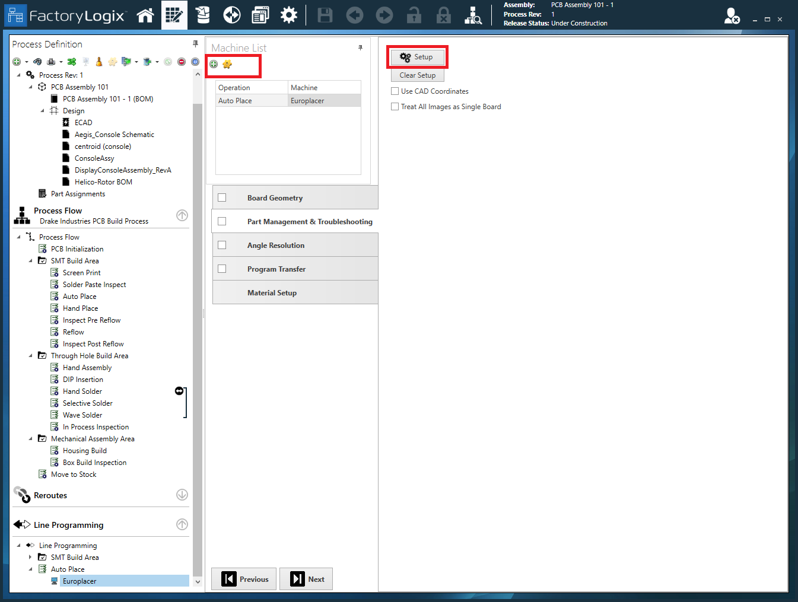The width and height of the screenshot is (798, 602).
Task: Select the green shuffle arrows icon
Action: [72, 61]
